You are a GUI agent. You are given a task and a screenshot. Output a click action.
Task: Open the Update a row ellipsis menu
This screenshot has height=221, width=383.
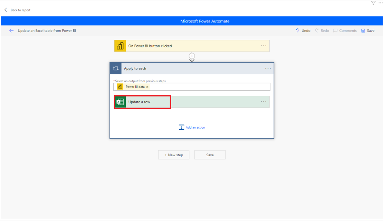(x=264, y=102)
